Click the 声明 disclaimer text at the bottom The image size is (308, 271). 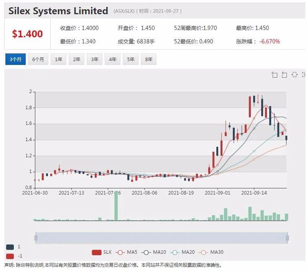[113, 265]
